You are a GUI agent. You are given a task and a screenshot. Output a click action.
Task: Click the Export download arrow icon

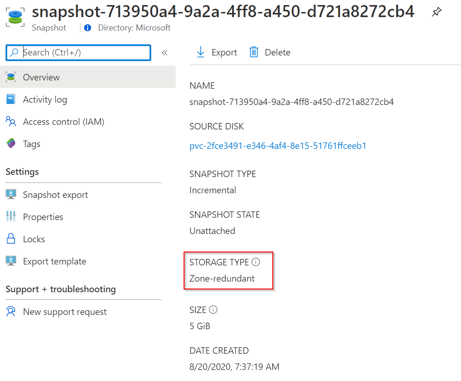point(201,52)
